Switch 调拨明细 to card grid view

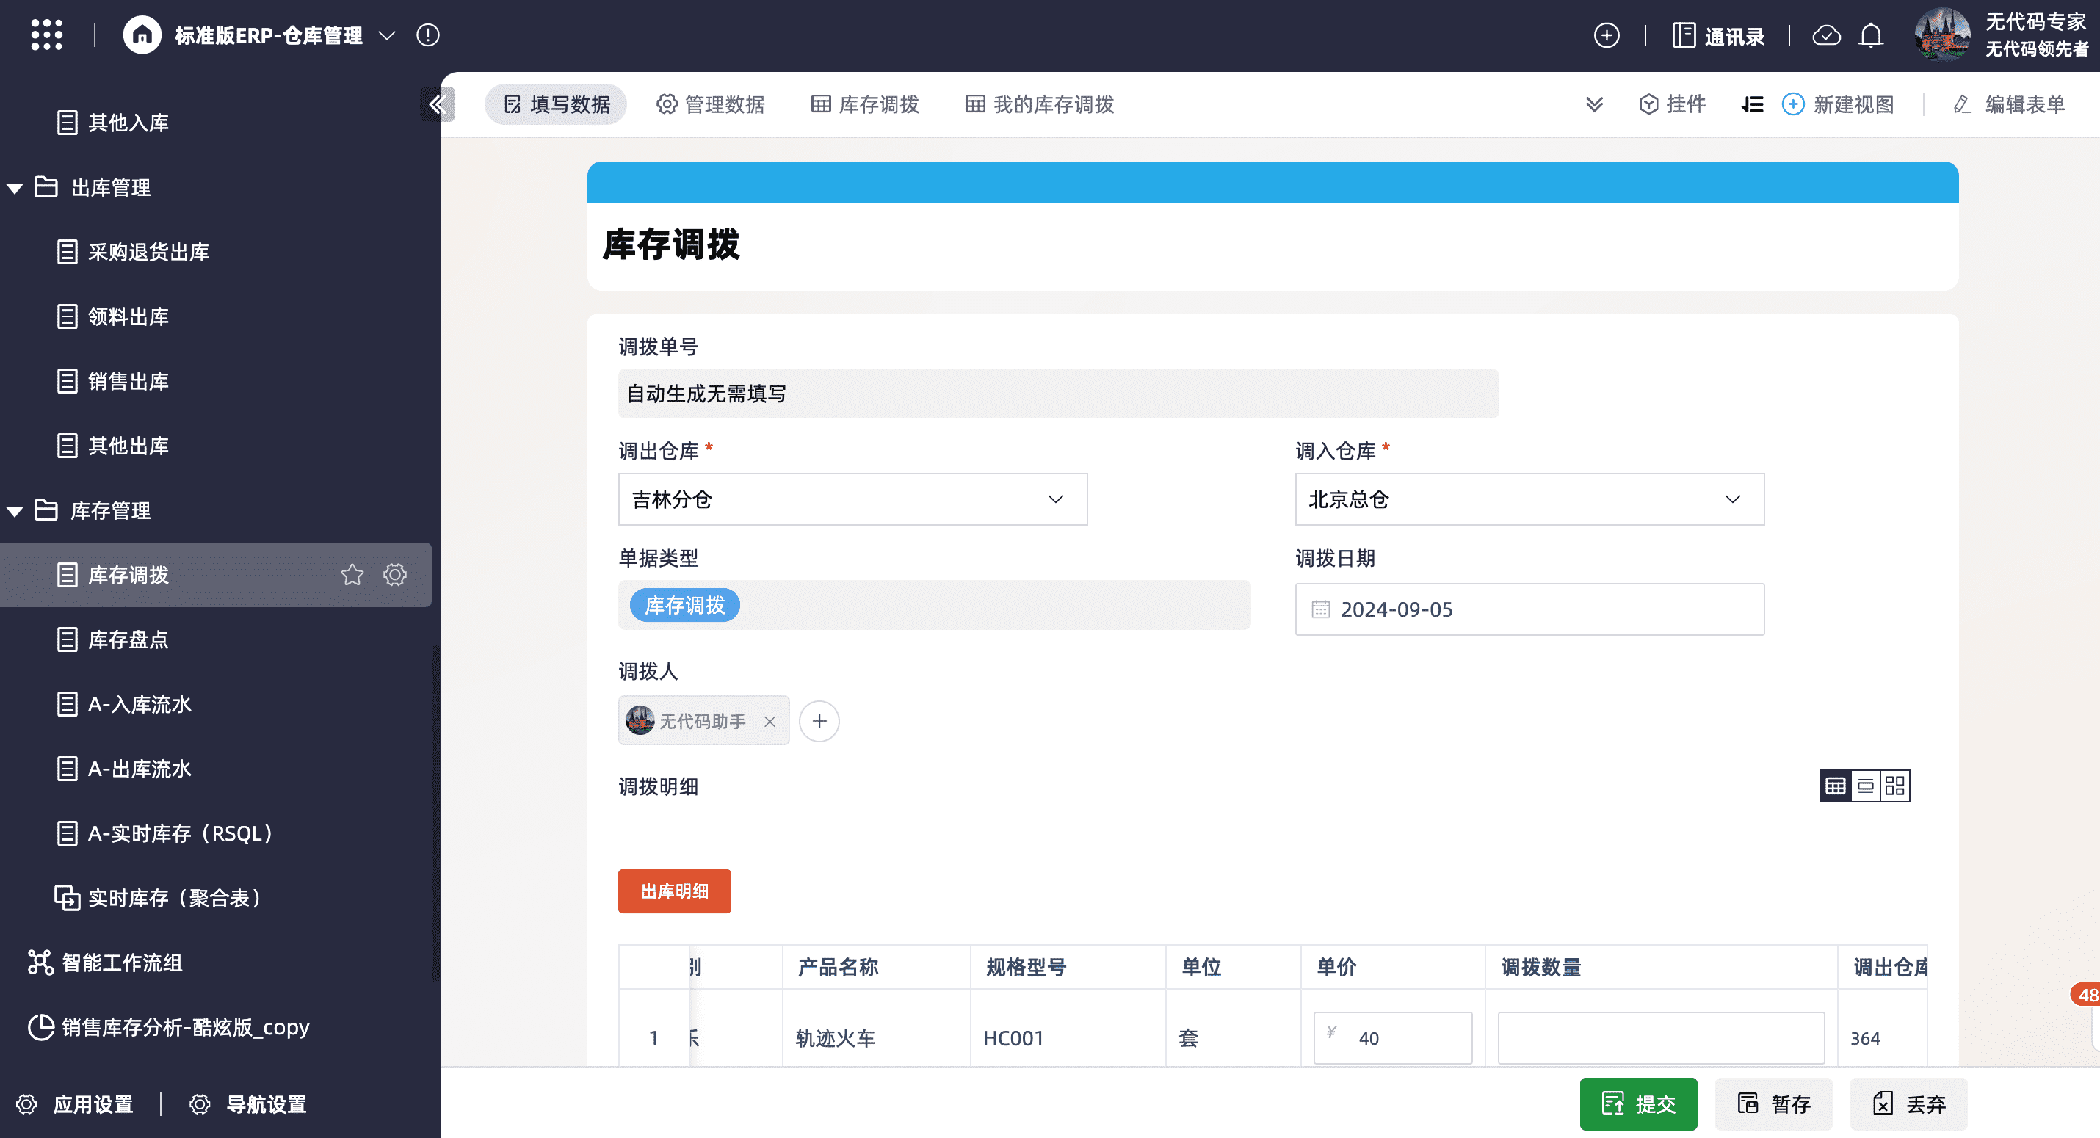pyautogui.click(x=1895, y=786)
